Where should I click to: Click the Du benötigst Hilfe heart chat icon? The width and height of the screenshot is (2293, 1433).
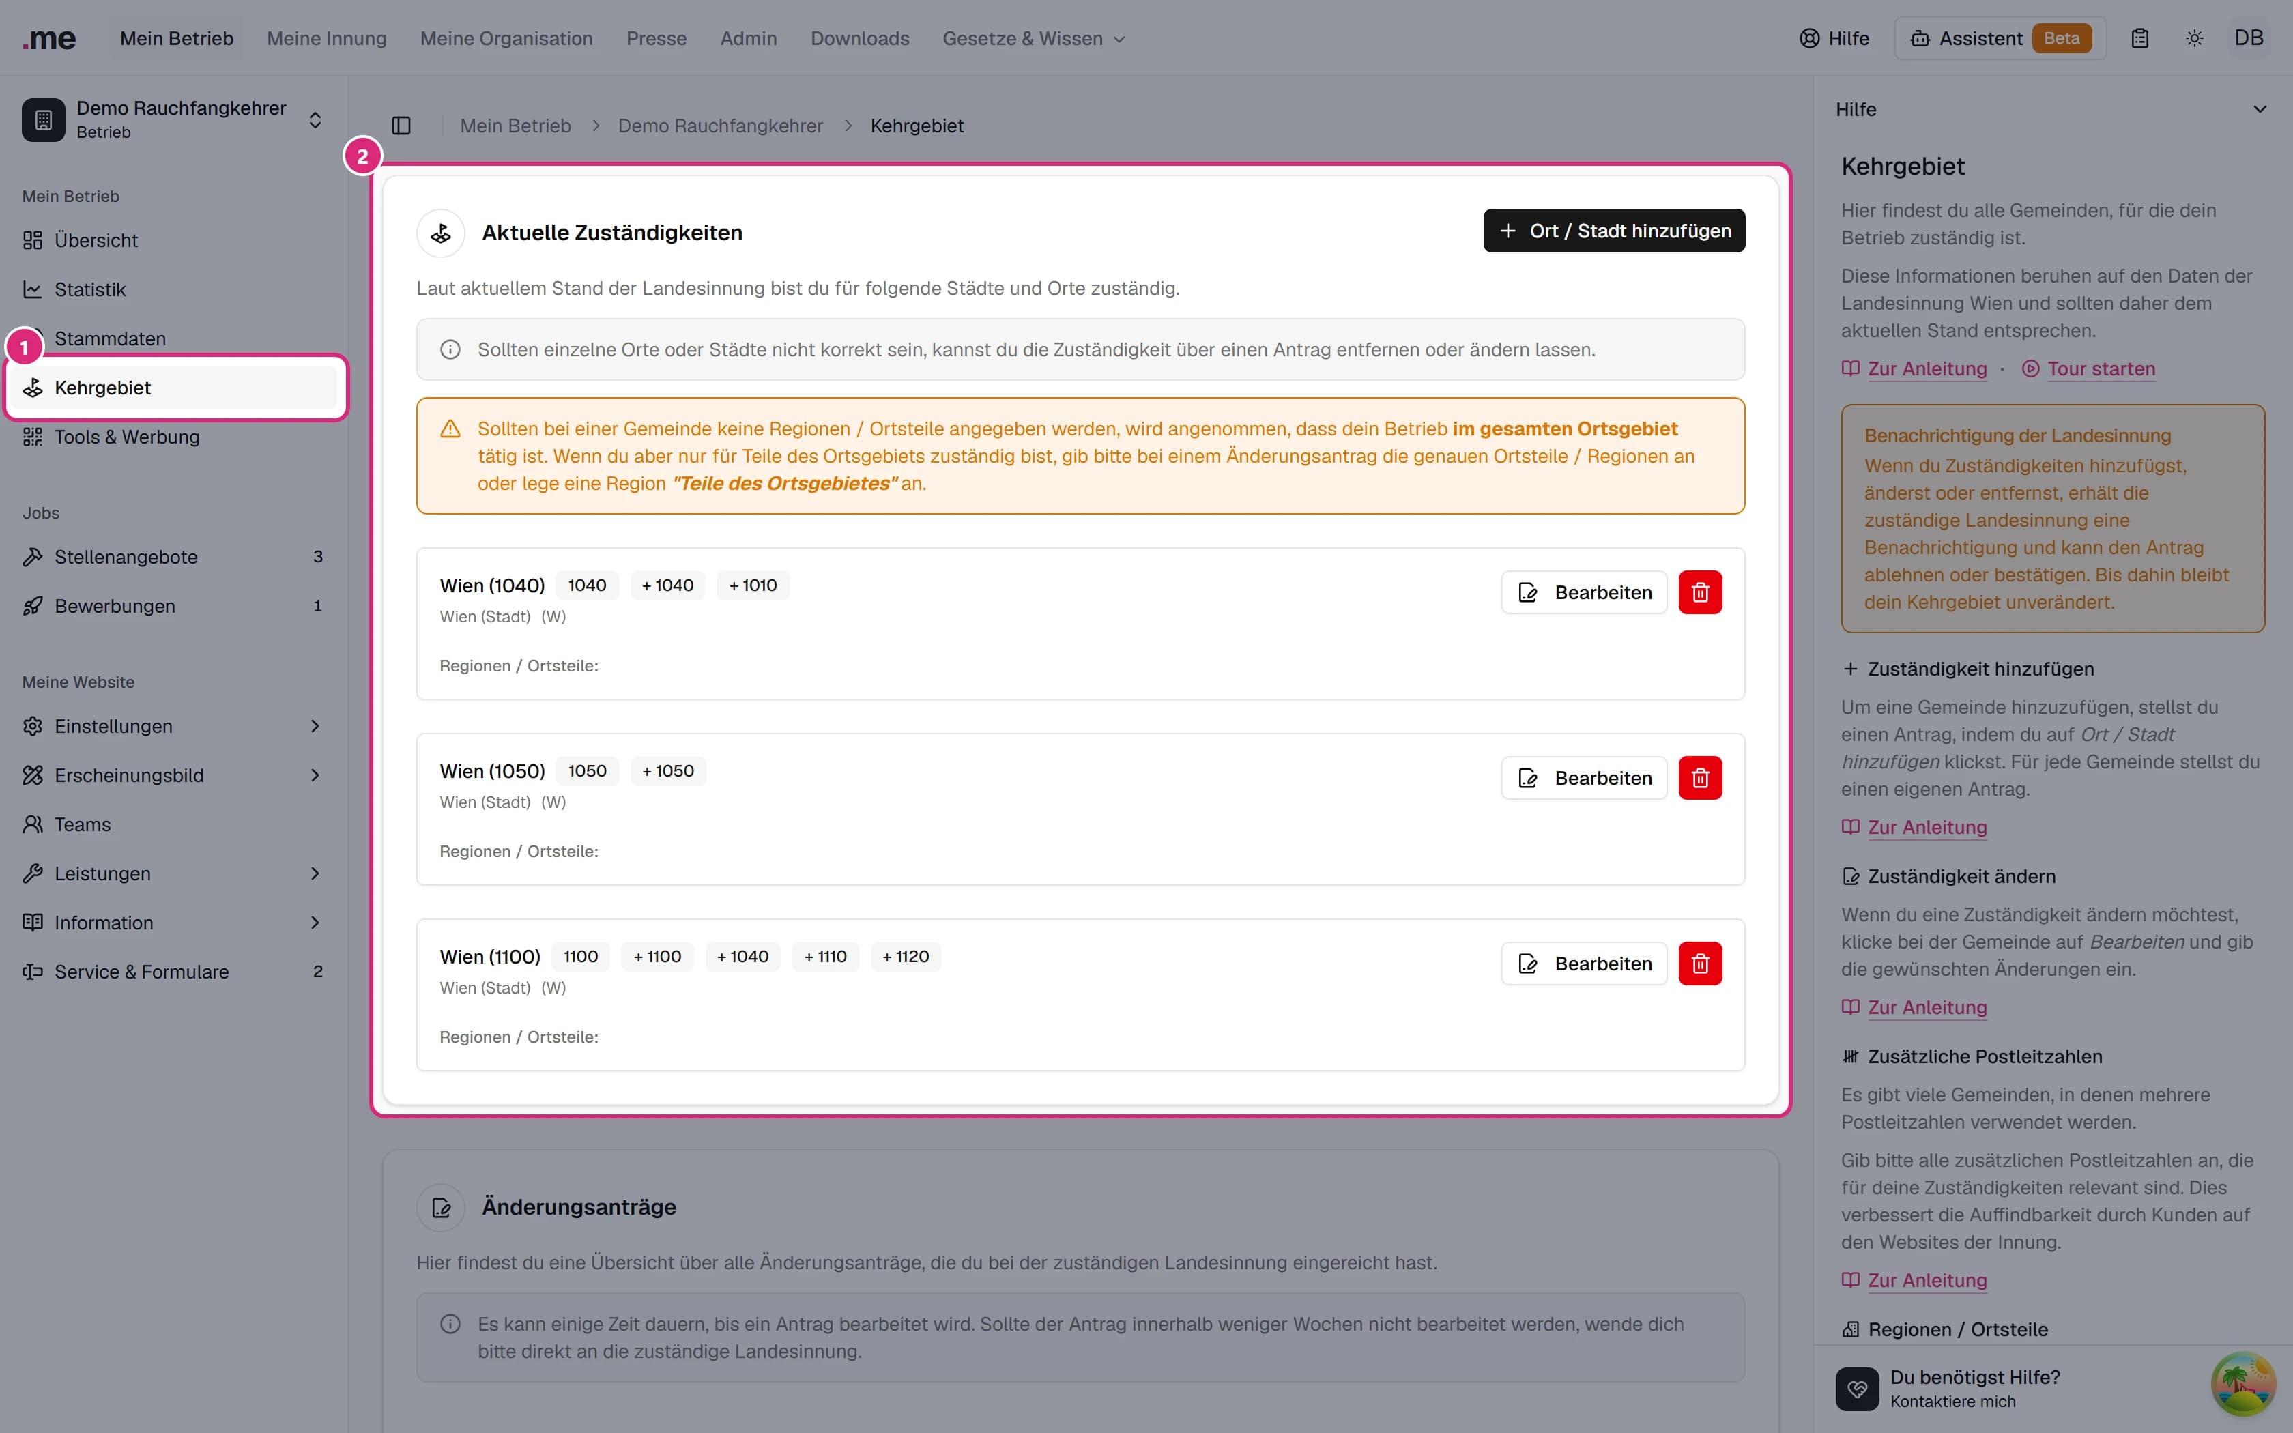[x=1857, y=1389]
